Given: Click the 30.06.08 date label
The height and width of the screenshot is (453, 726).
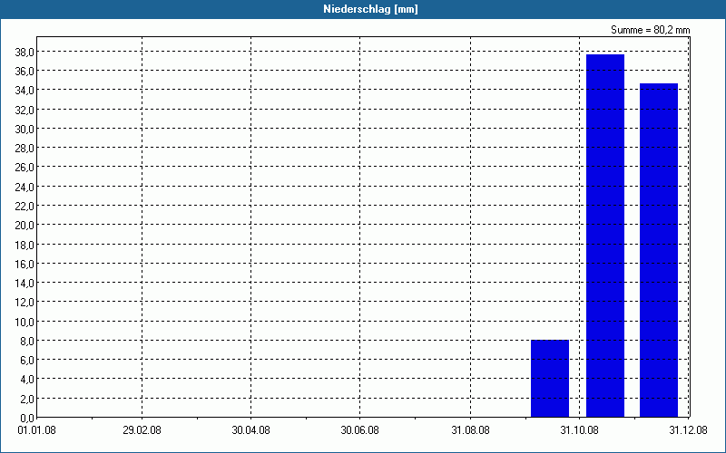Looking at the screenshot, I should [x=359, y=430].
